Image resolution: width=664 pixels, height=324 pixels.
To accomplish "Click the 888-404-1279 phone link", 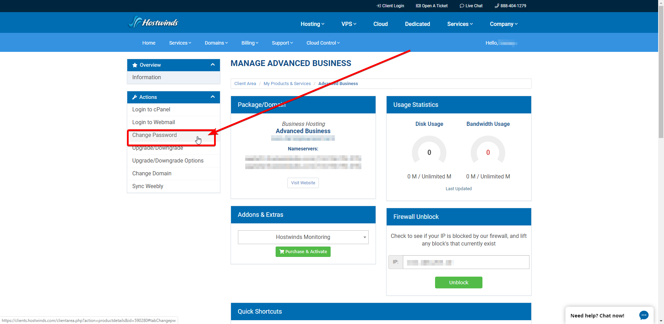I will (x=510, y=6).
